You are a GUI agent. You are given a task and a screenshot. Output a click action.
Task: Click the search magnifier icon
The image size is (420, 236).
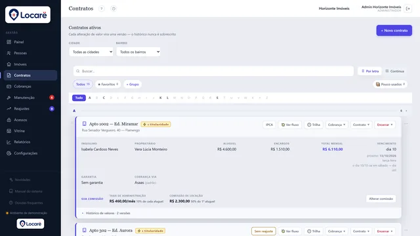click(77, 71)
